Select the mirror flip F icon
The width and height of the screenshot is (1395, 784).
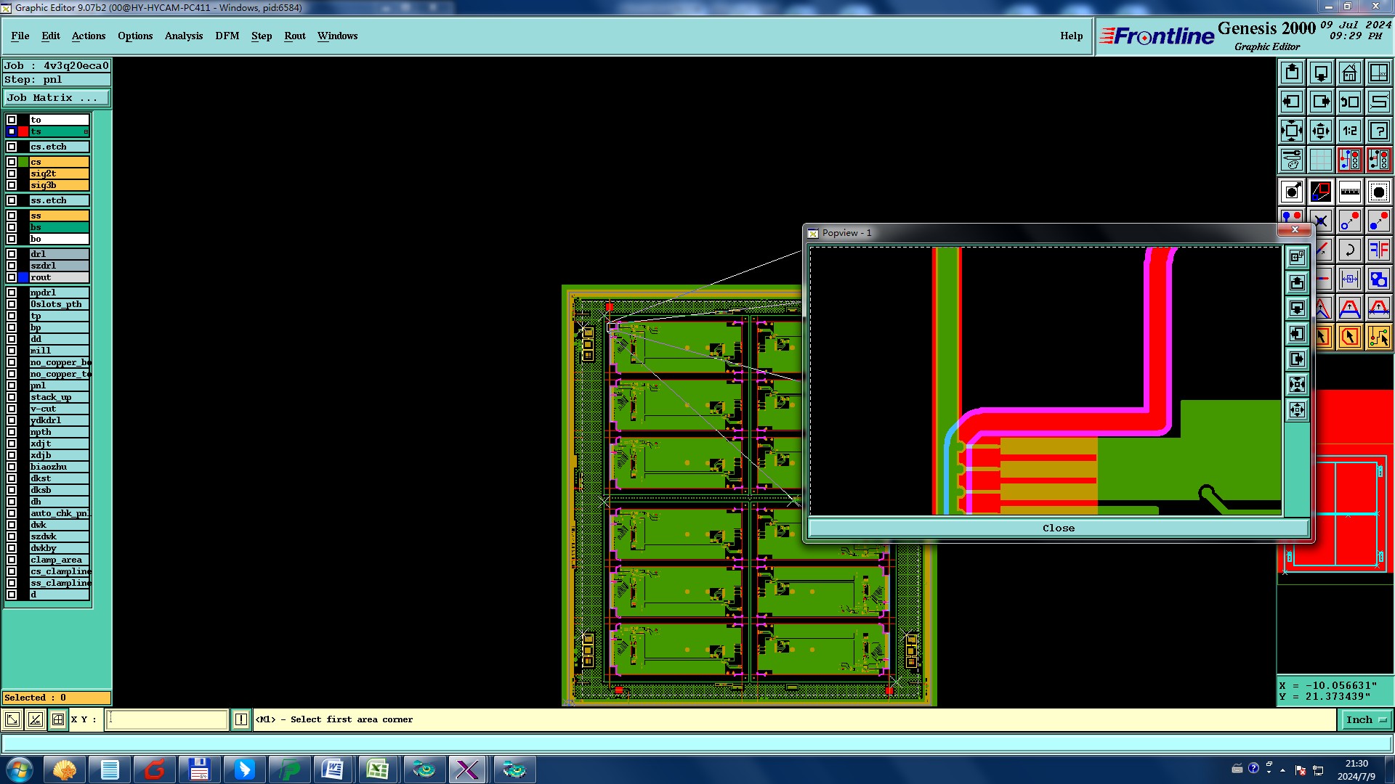coord(1378,250)
